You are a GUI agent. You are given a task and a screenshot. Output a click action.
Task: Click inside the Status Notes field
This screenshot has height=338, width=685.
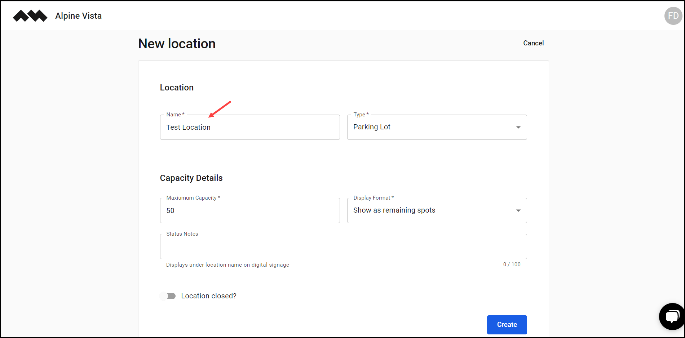342,246
